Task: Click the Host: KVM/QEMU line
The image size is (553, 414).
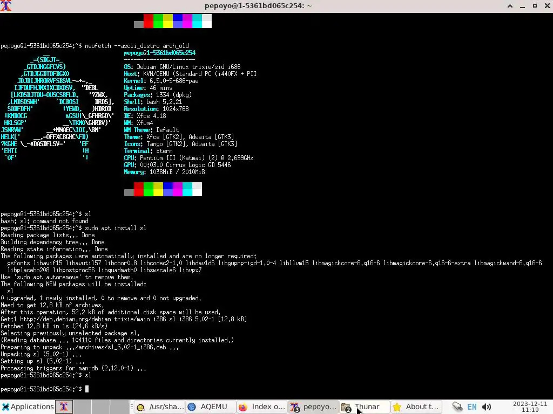Action: pos(190,74)
